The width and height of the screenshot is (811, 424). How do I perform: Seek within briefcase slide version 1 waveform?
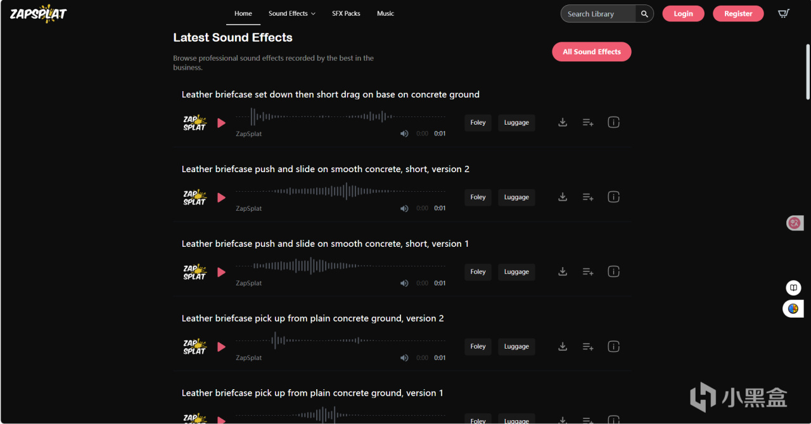341,266
